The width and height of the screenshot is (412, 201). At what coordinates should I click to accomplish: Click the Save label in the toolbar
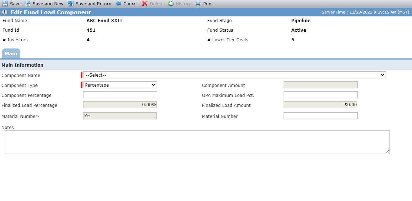point(15,4)
